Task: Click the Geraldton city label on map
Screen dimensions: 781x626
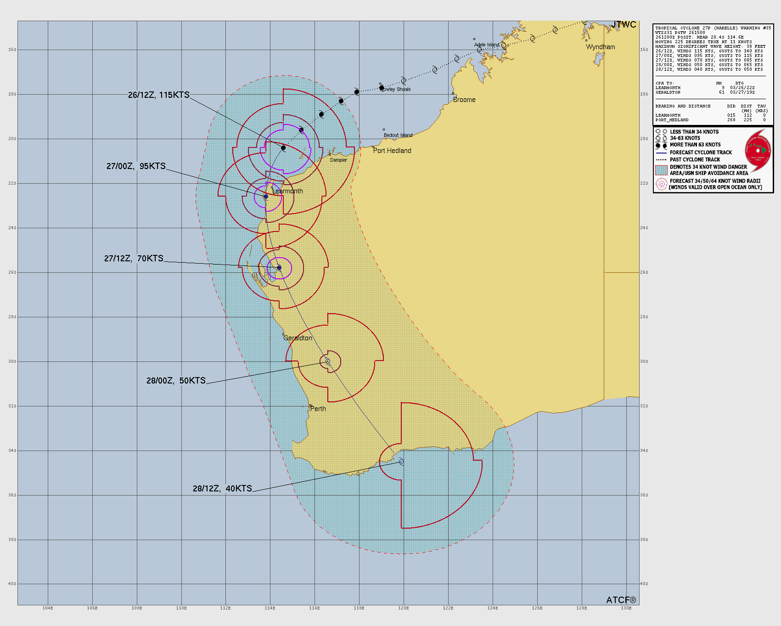Action: point(298,338)
